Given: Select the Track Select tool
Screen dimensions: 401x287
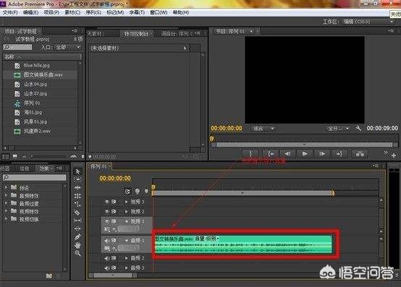Looking at the screenshot, I should pyautogui.click(x=77, y=179).
